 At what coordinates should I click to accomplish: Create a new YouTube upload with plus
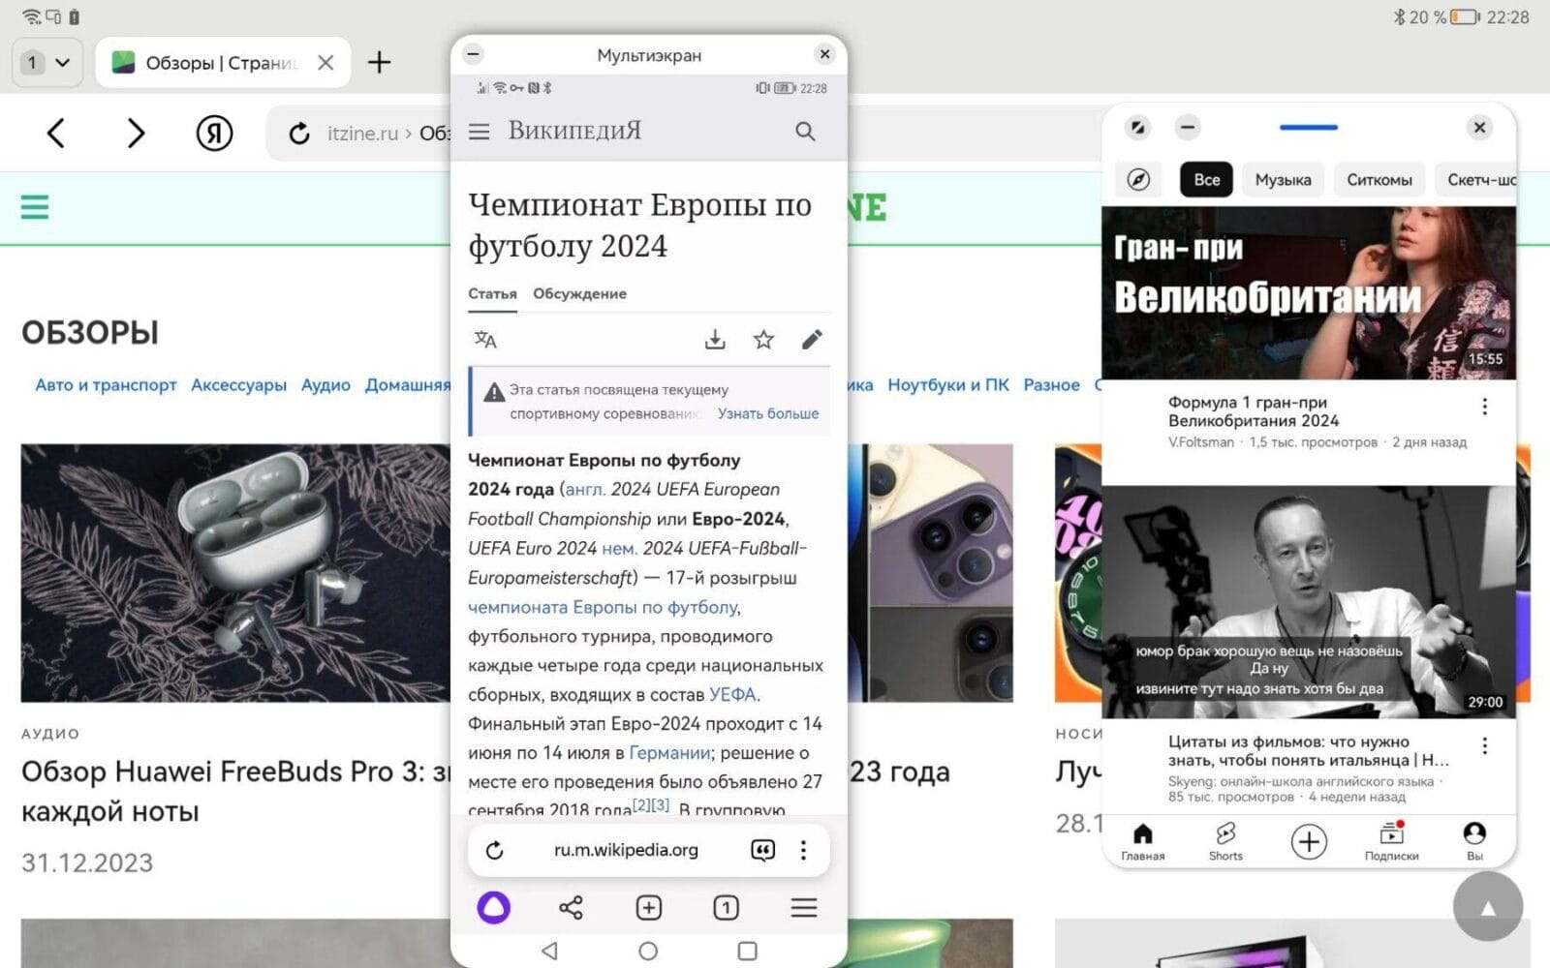pyautogui.click(x=1309, y=841)
